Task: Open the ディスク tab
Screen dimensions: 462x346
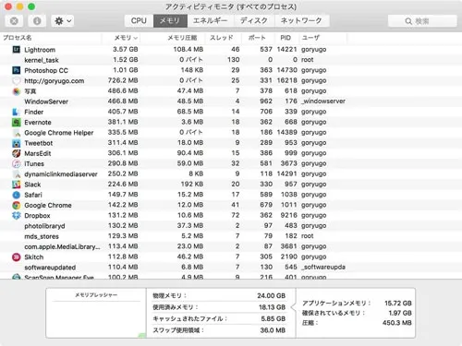Action: click(254, 21)
